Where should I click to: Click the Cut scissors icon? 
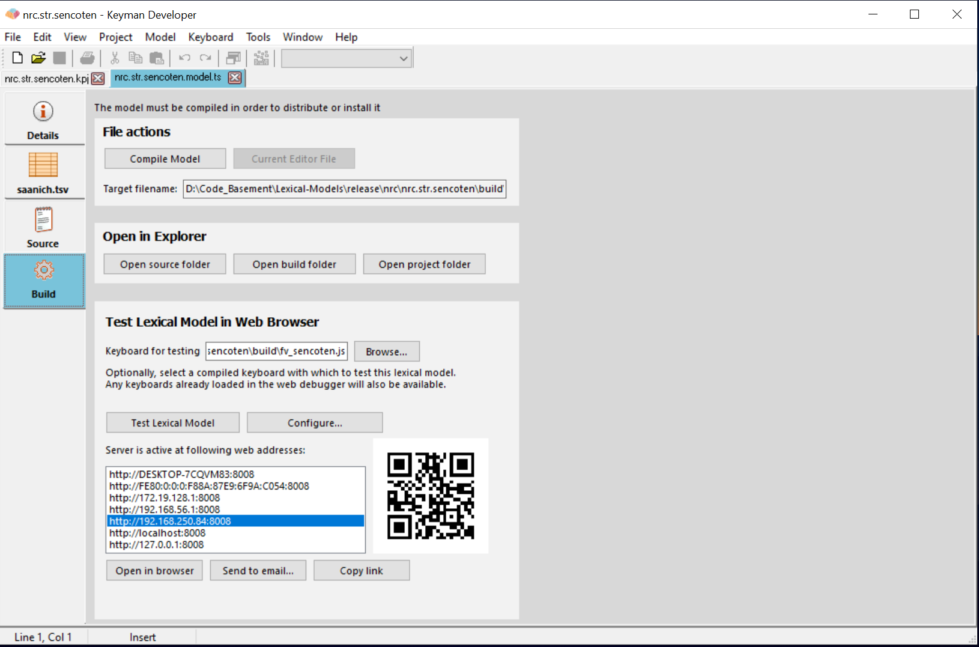pyautogui.click(x=115, y=58)
